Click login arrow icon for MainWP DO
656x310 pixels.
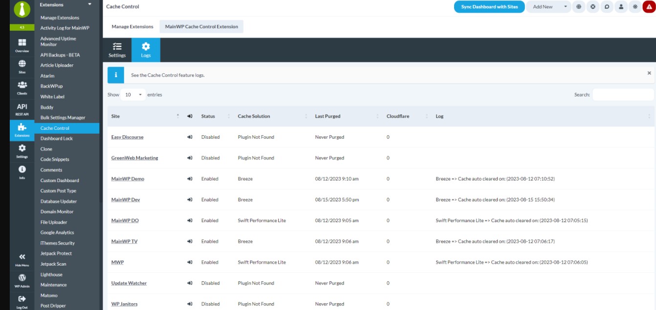point(190,221)
